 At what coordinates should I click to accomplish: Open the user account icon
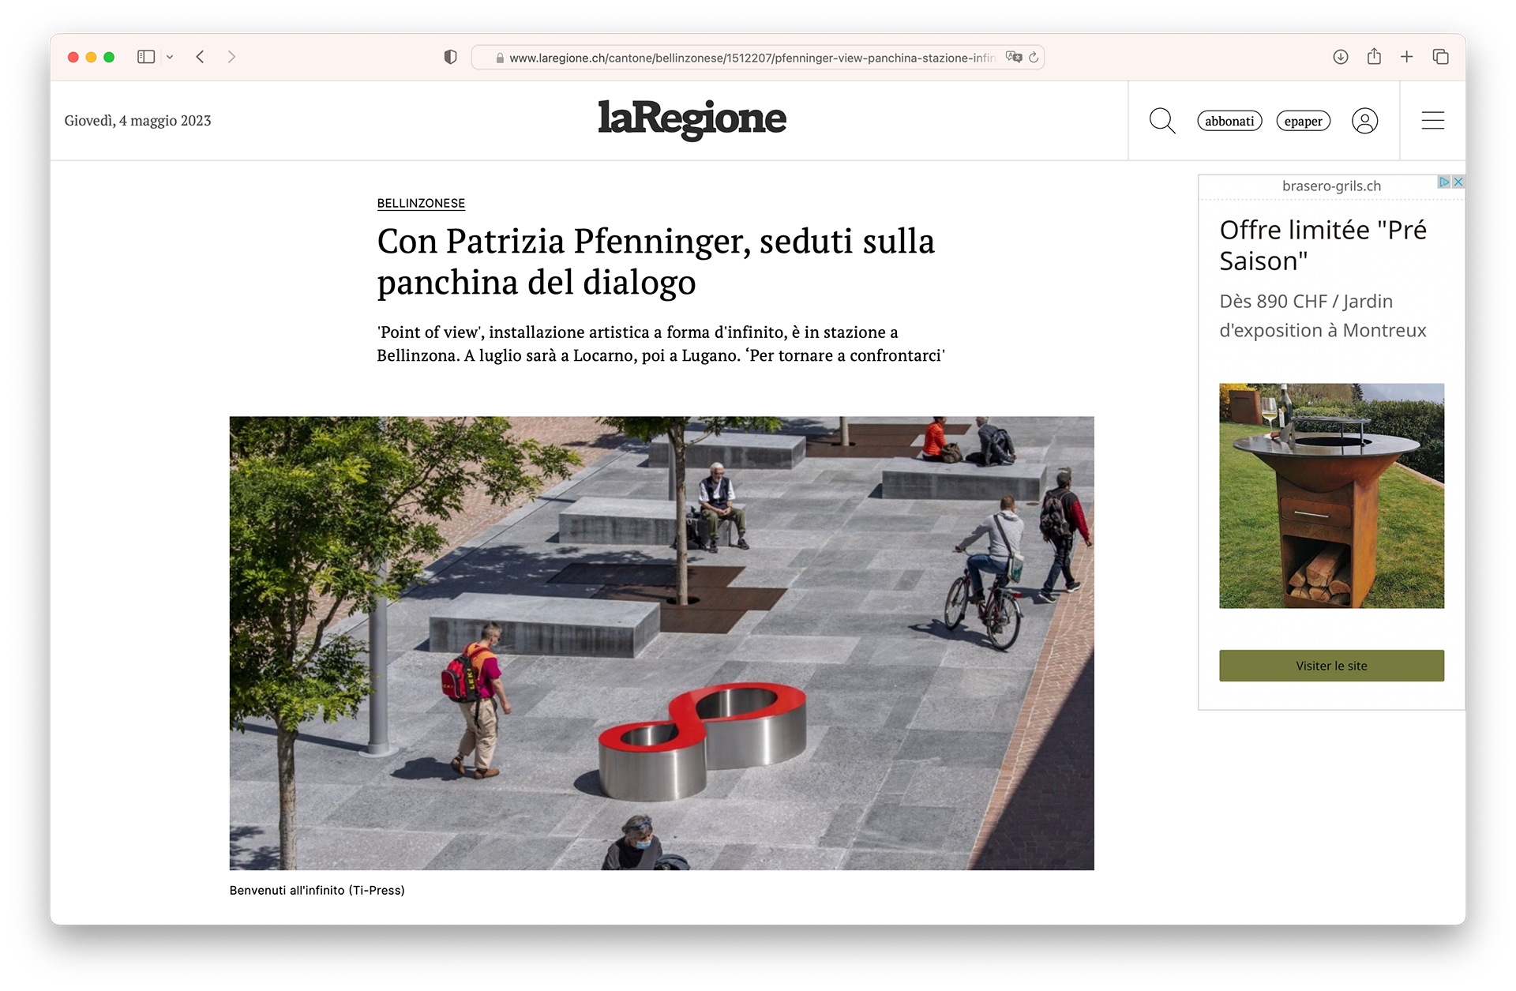(1365, 121)
